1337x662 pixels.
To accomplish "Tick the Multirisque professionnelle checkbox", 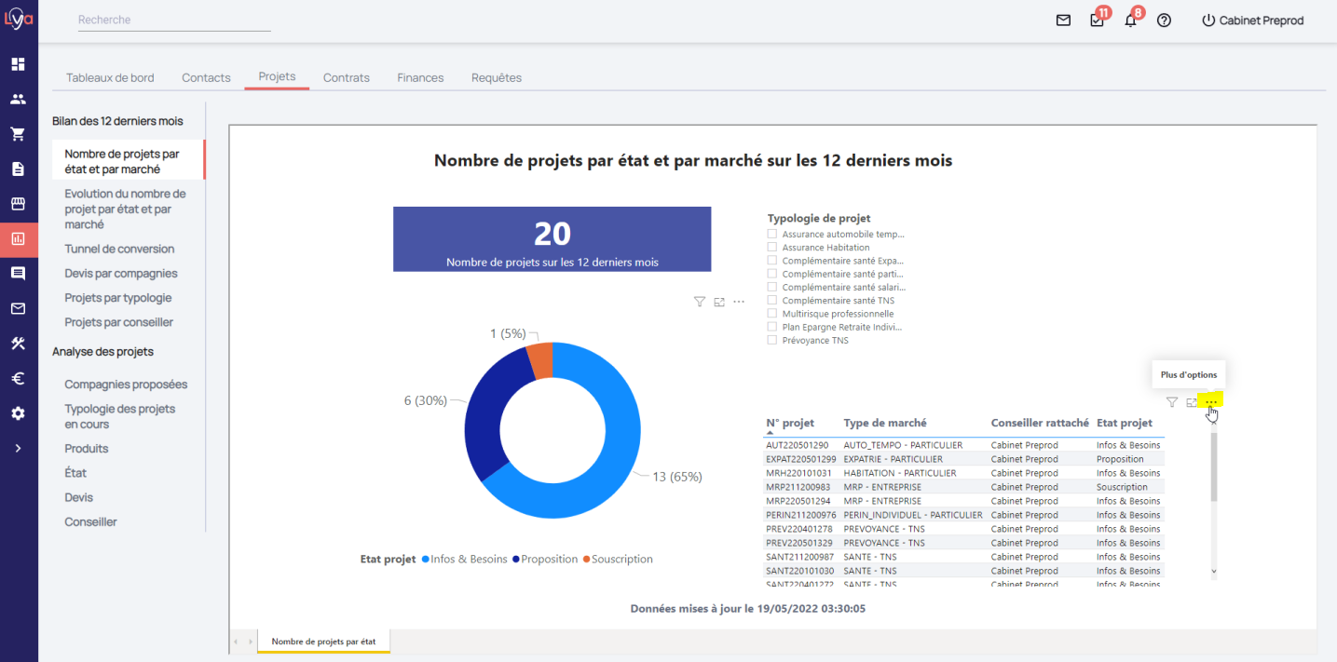I will pos(771,314).
